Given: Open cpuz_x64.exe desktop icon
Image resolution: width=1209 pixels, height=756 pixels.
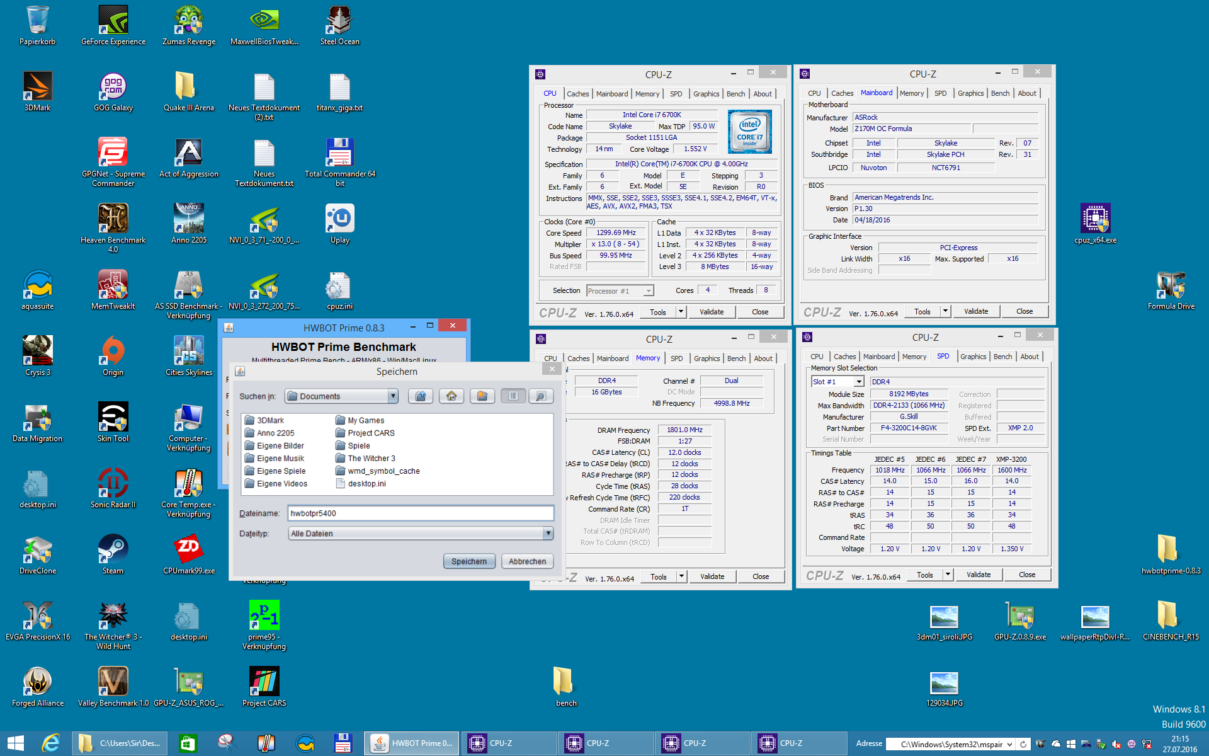Looking at the screenshot, I should click(1096, 223).
